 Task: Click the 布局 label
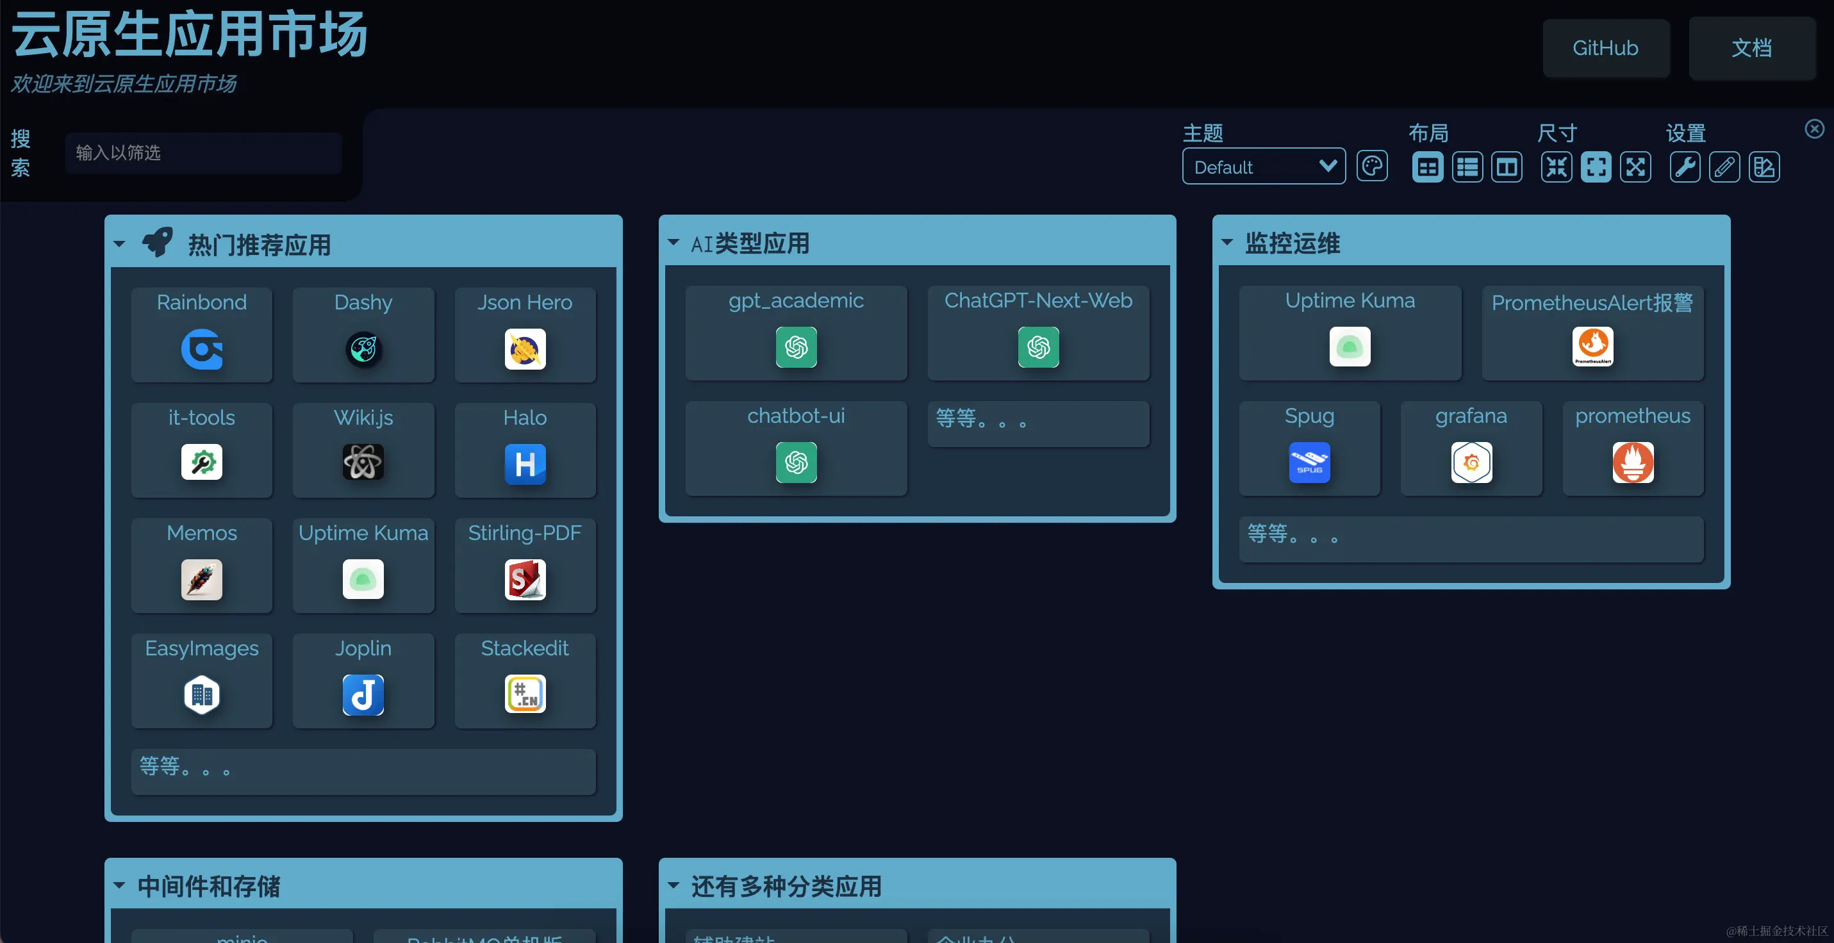click(x=1428, y=133)
